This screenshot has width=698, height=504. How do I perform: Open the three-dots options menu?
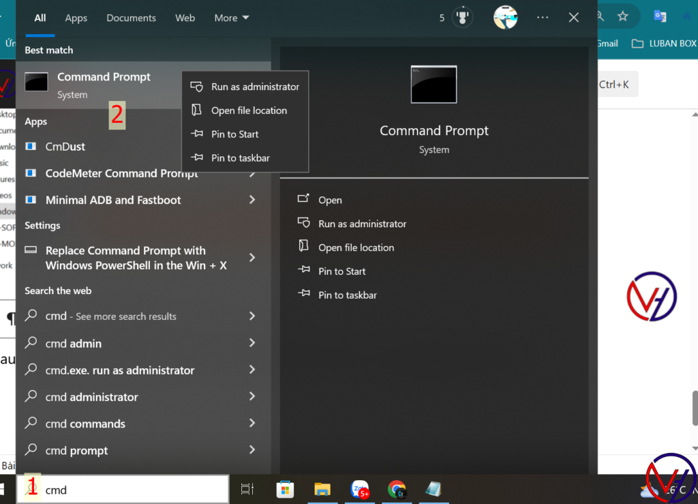[543, 18]
